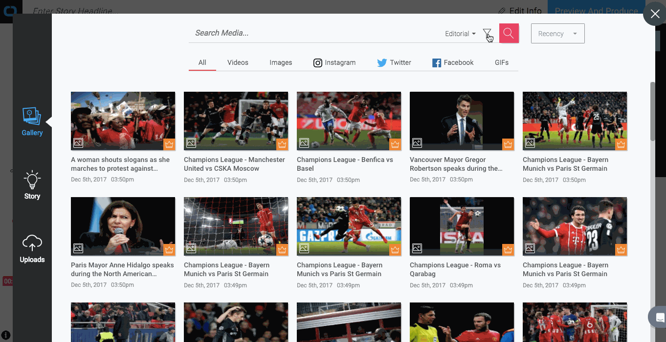The height and width of the screenshot is (342, 666).
Task: Click the Enter Story Headline field
Action: [x=76, y=10]
